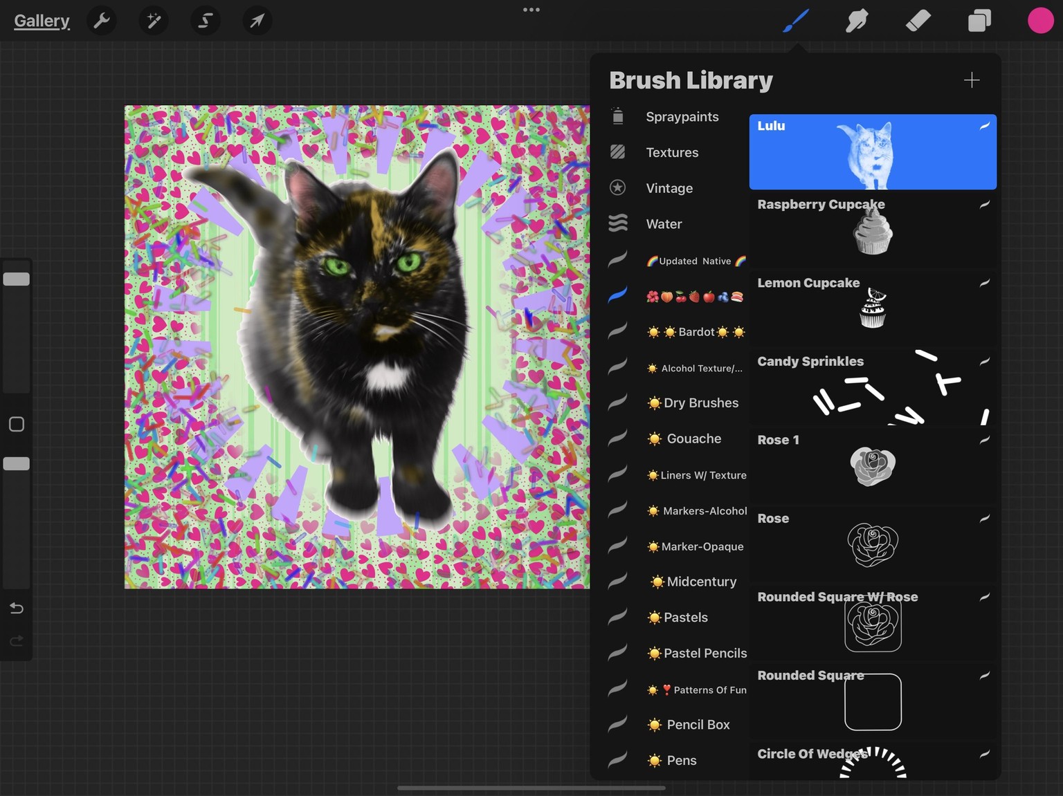Screen dimensions: 1063x796
Task: Open the three-dot menu at top center
Action: point(531,10)
